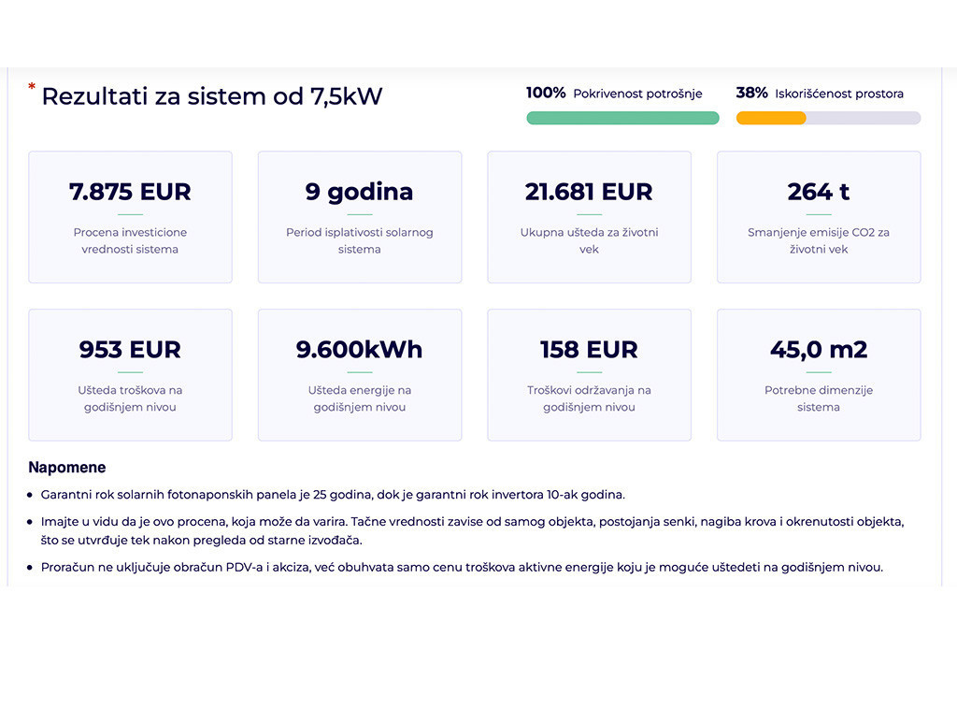Click the orange filled part of the space bar
The image size is (957, 709).
770,118
